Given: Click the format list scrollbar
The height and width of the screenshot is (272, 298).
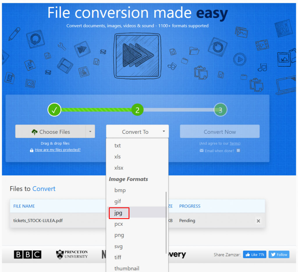Looking at the screenshot, I should coord(166,223).
